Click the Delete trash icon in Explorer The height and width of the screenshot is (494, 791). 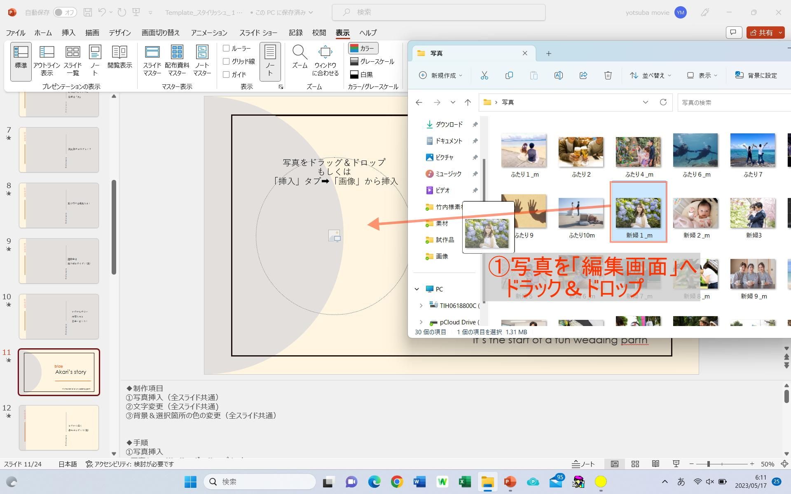click(x=608, y=75)
